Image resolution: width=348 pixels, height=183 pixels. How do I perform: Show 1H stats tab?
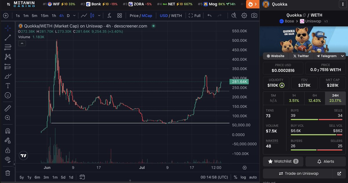tap(294, 98)
